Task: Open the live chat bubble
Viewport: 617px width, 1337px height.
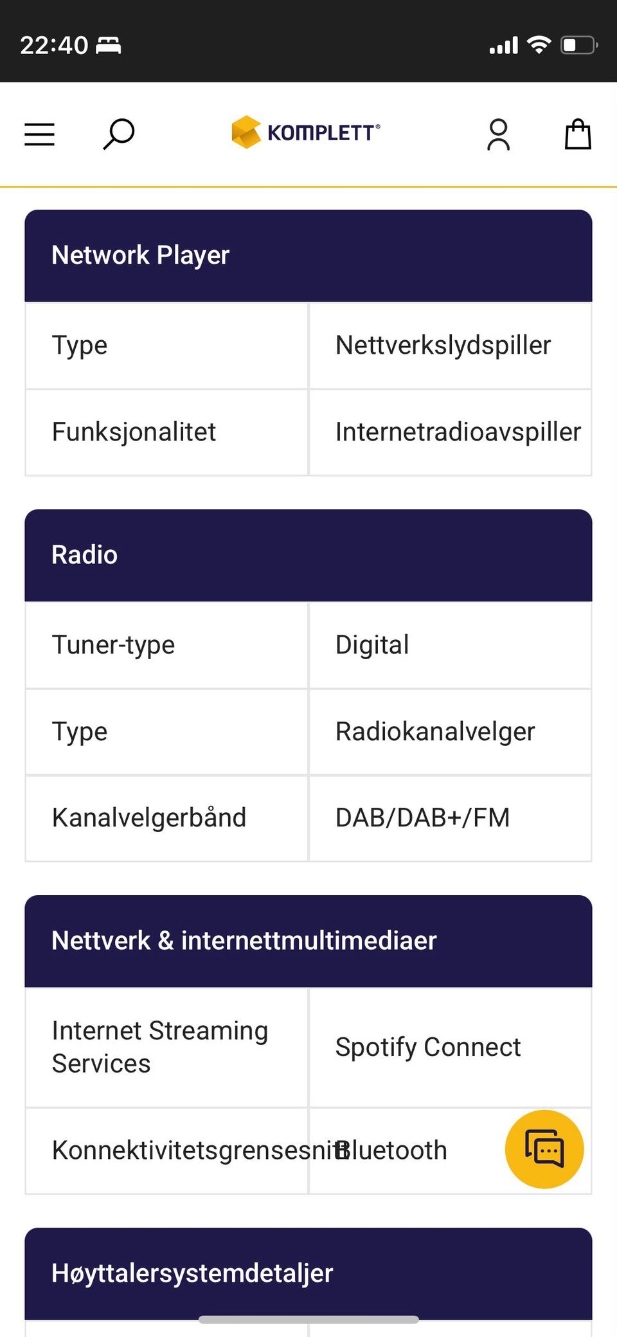Action: (544, 1149)
